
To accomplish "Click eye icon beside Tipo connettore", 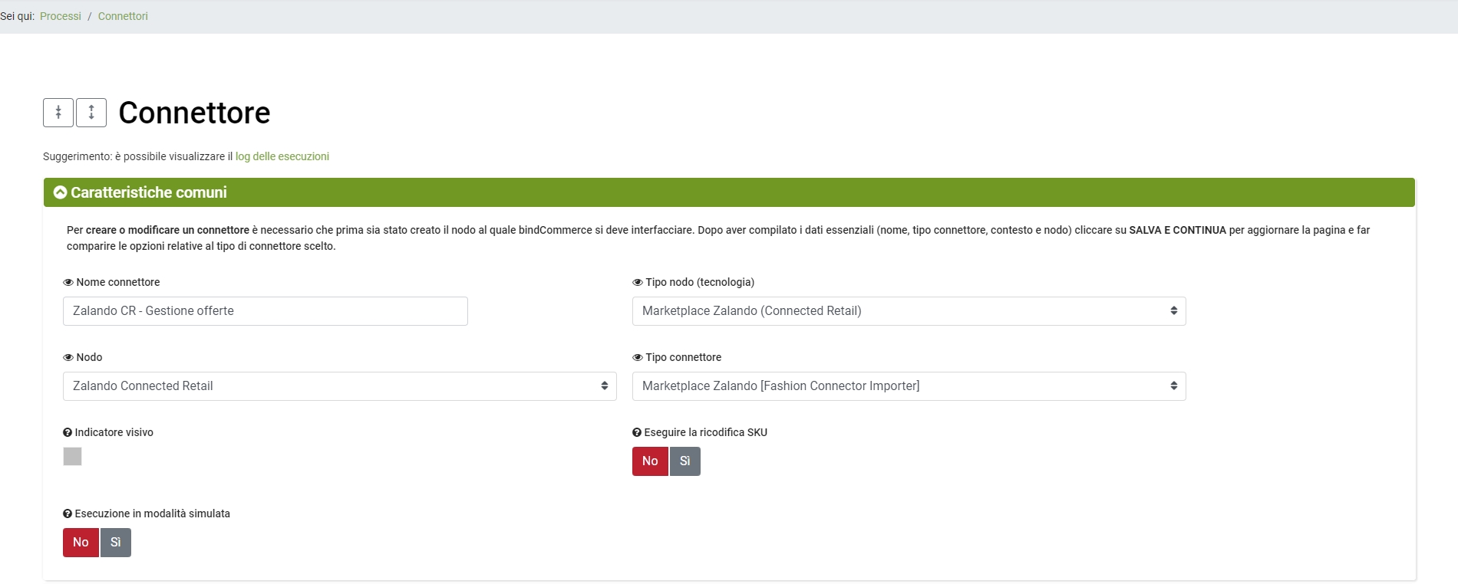I will coord(637,358).
